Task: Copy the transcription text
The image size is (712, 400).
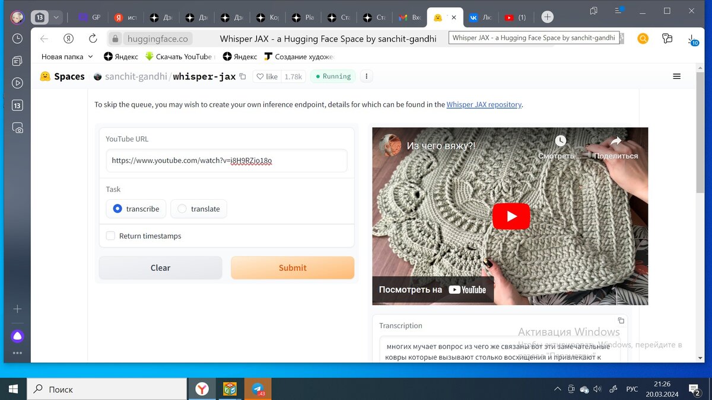Action: [x=621, y=321]
